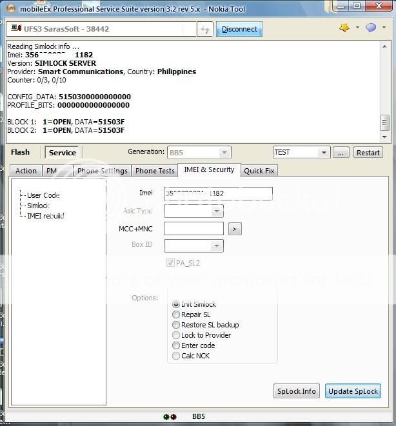Viewport: 396px width, 426px height.
Task: Click the MCC+MNC input field
Action: tap(193, 229)
